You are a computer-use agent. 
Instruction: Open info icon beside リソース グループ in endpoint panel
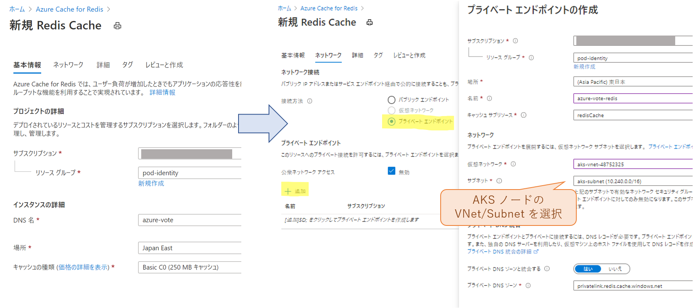tap(531, 58)
